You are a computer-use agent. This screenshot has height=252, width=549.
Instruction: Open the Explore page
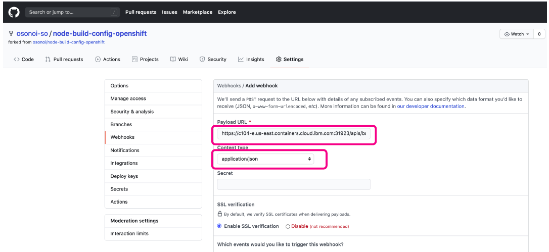tap(227, 12)
